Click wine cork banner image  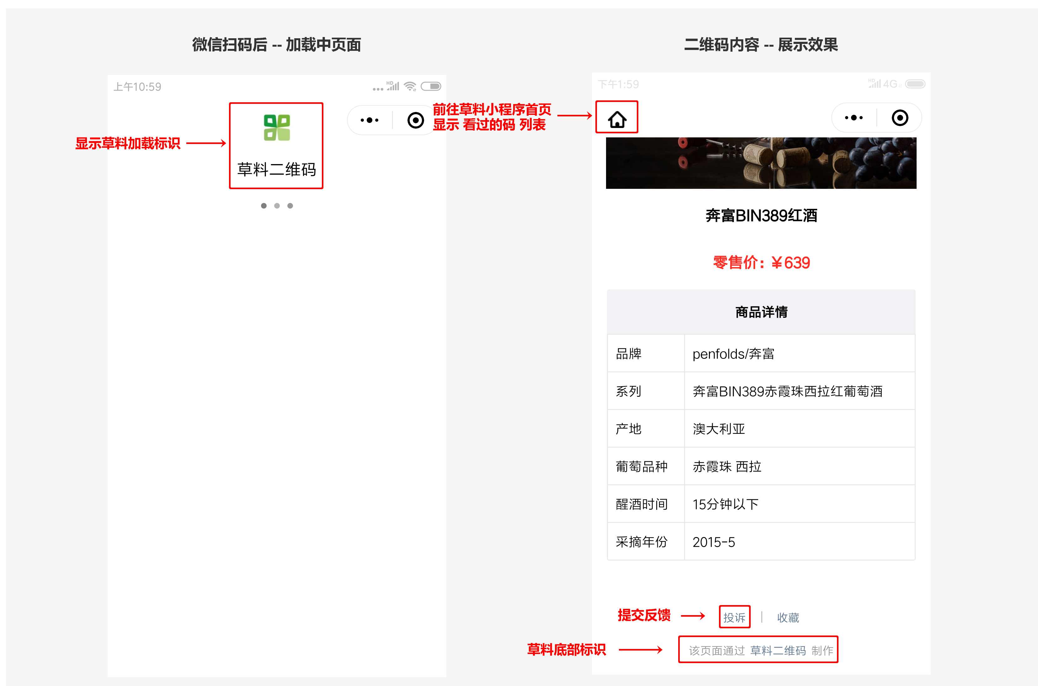761,163
